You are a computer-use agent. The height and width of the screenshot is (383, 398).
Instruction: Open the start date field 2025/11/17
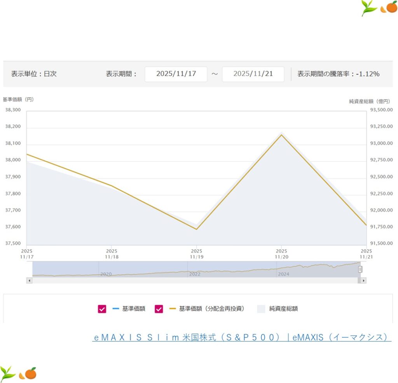(x=176, y=74)
